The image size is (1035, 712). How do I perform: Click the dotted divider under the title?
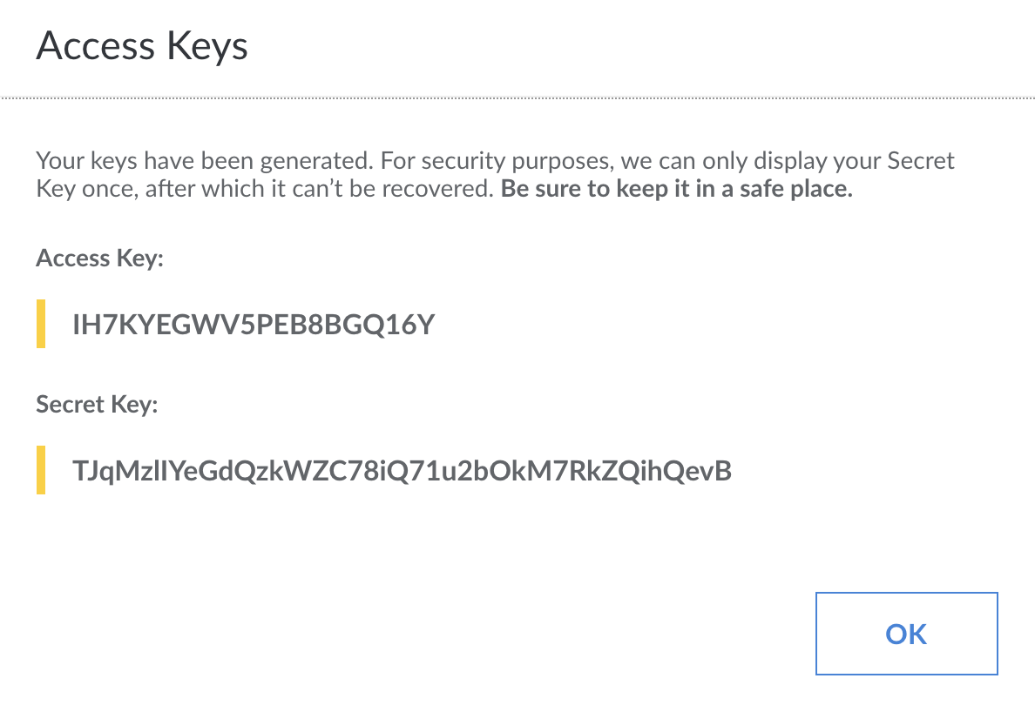tap(517, 98)
